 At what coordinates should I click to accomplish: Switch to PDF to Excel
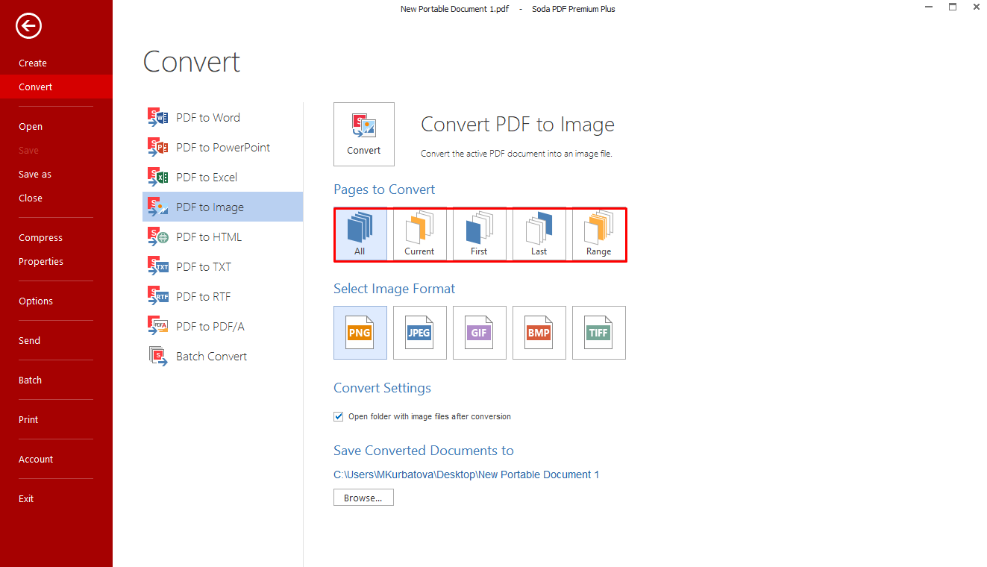[206, 177]
